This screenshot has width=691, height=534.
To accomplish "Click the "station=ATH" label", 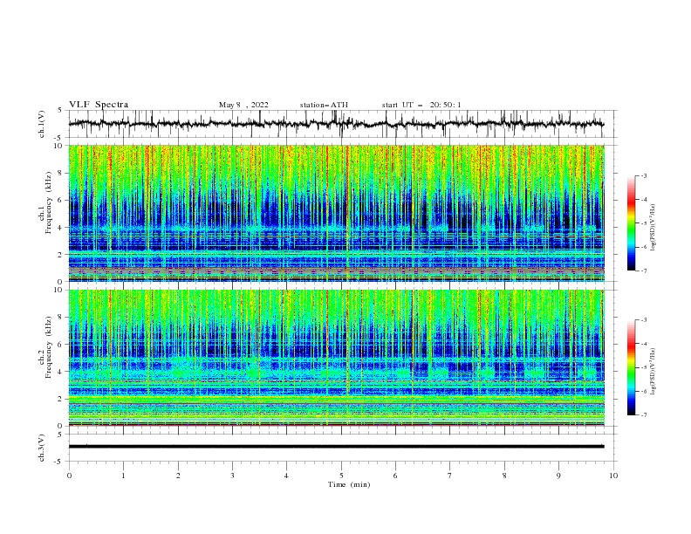I will pyautogui.click(x=324, y=105).
